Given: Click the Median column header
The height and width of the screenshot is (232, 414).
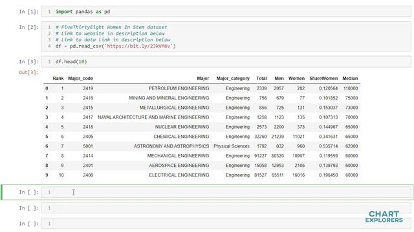Looking at the screenshot, I should tap(350, 79).
